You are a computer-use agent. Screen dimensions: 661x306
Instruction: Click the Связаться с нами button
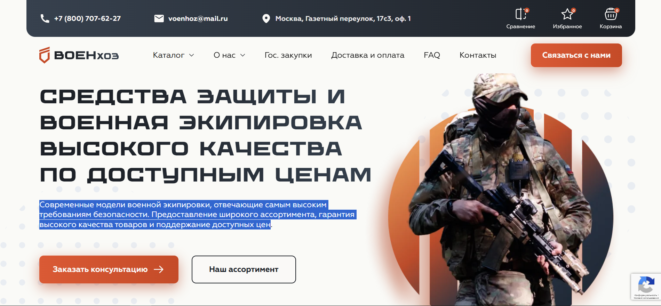tap(576, 55)
